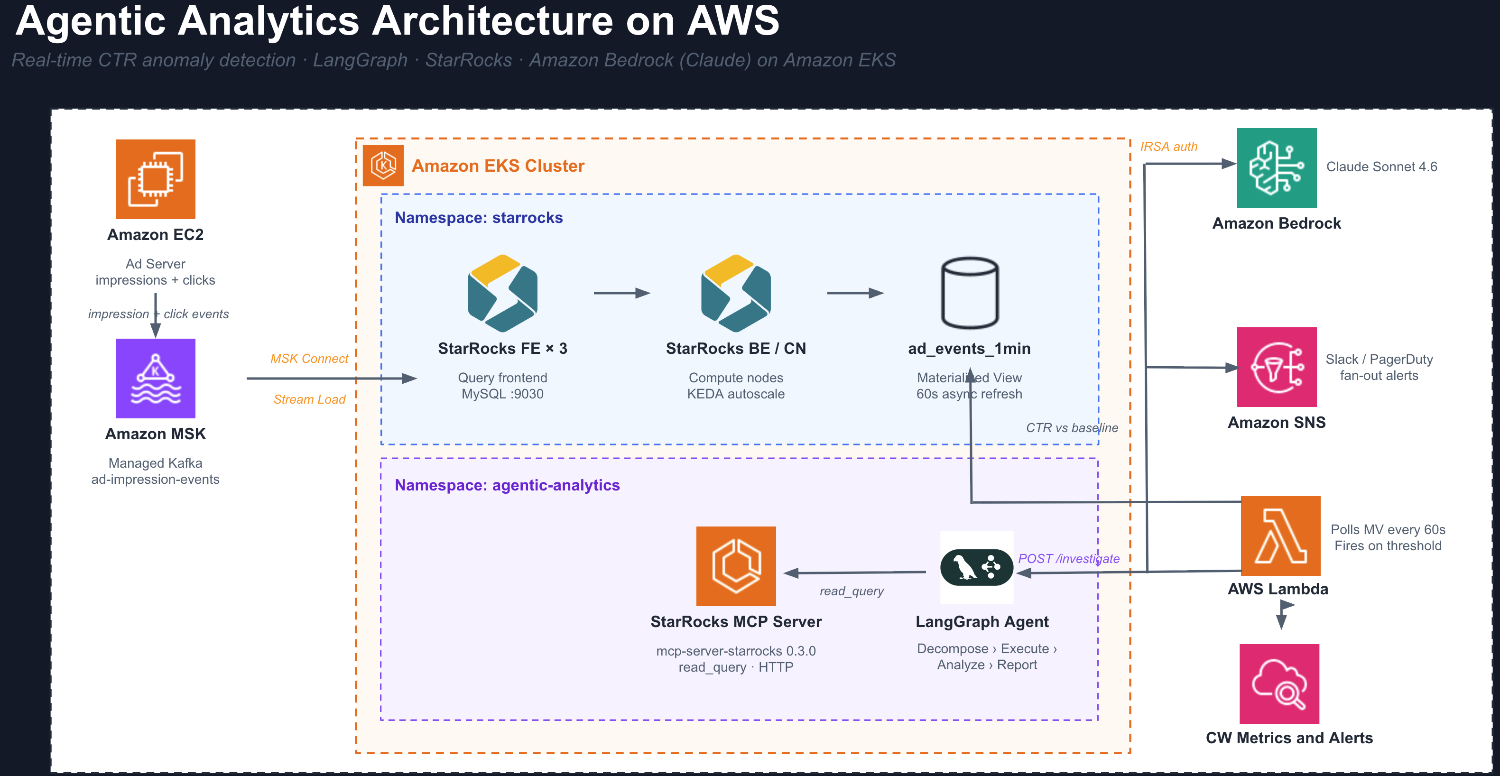Click the diagram title 'Agentic Analytics Architecture on AWS'

[398, 21]
